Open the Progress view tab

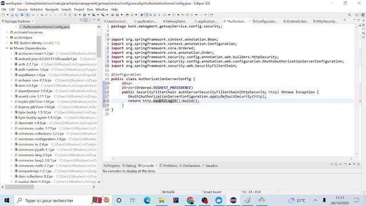click(112, 165)
